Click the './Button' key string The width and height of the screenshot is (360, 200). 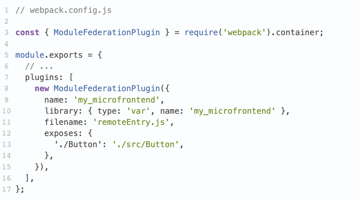click(x=78, y=145)
